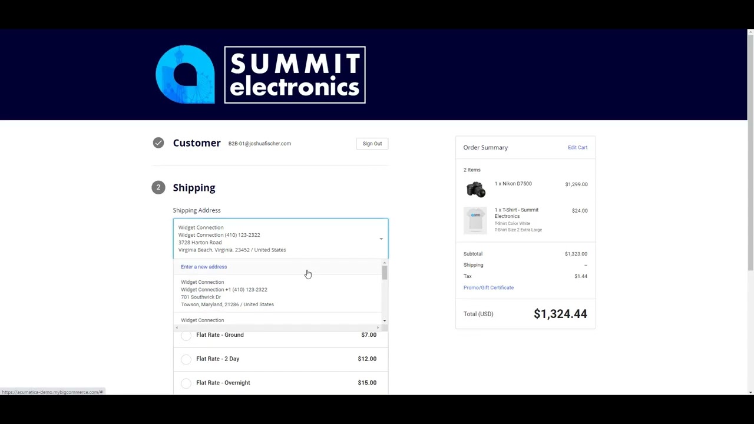Choose 'Enter a new address' option
Viewport: 754px width, 424px height.
tap(204, 267)
